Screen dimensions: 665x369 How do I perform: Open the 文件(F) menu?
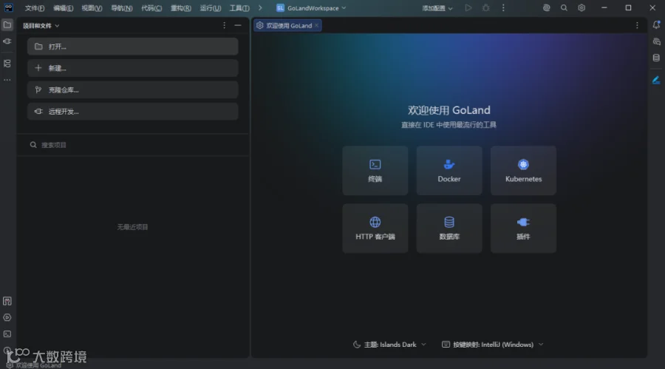(34, 8)
